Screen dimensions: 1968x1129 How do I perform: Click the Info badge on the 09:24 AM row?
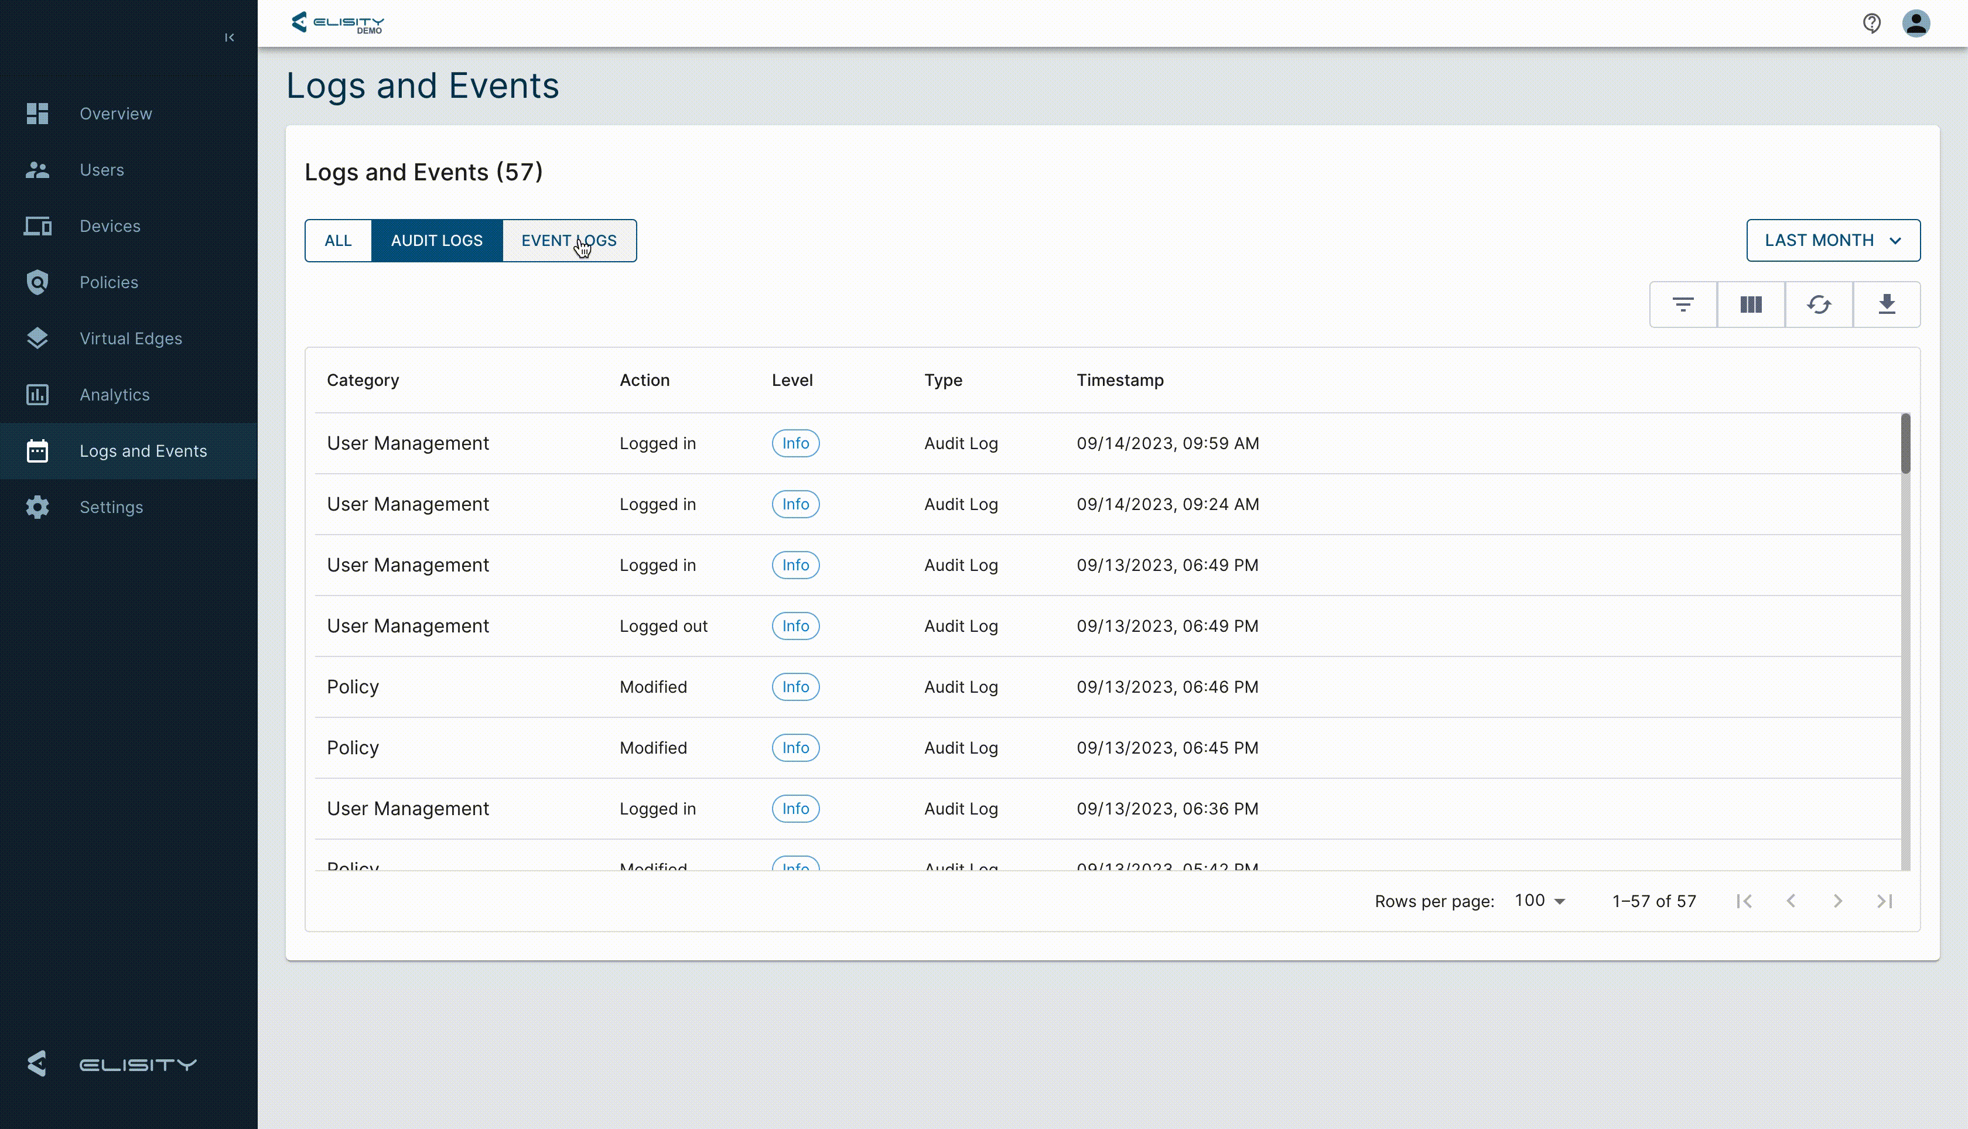click(795, 504)
